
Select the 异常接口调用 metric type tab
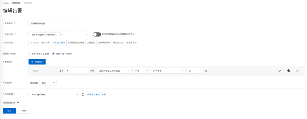(x=59, y=43)
